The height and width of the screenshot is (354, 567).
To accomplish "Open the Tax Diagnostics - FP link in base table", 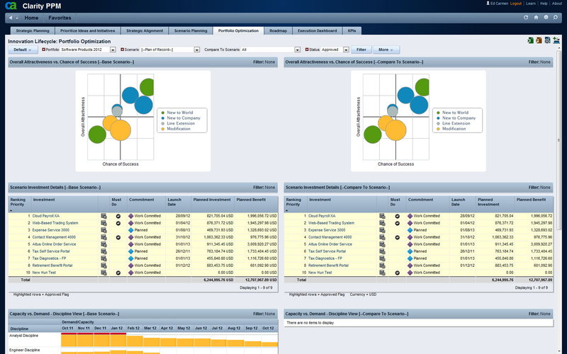I will tap(49, 258).
